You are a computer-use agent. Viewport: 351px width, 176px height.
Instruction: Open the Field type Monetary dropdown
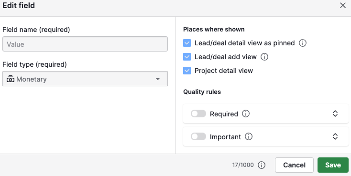click(85, 79)
